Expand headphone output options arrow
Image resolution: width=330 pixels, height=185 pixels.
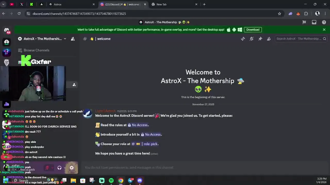click(65, 168)
